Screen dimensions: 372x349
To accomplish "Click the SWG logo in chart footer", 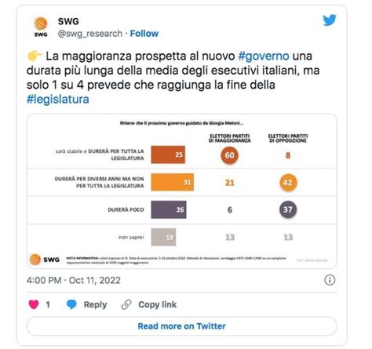I will pyautogui.click(x=45, y=260).
